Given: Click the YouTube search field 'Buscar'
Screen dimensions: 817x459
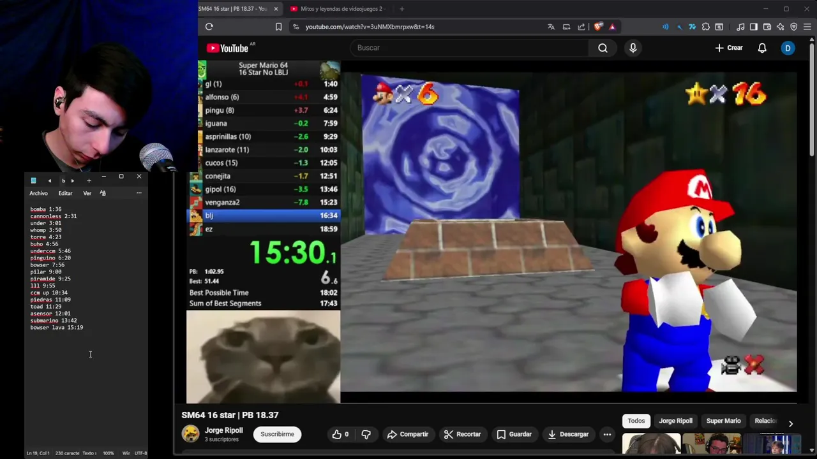Looking at the screenshot, I should tap(469, 48).
